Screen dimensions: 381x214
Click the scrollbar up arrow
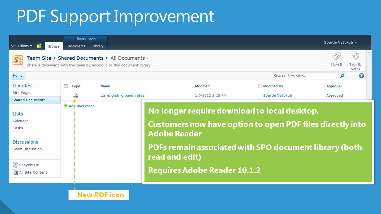(x=369, y=53)
